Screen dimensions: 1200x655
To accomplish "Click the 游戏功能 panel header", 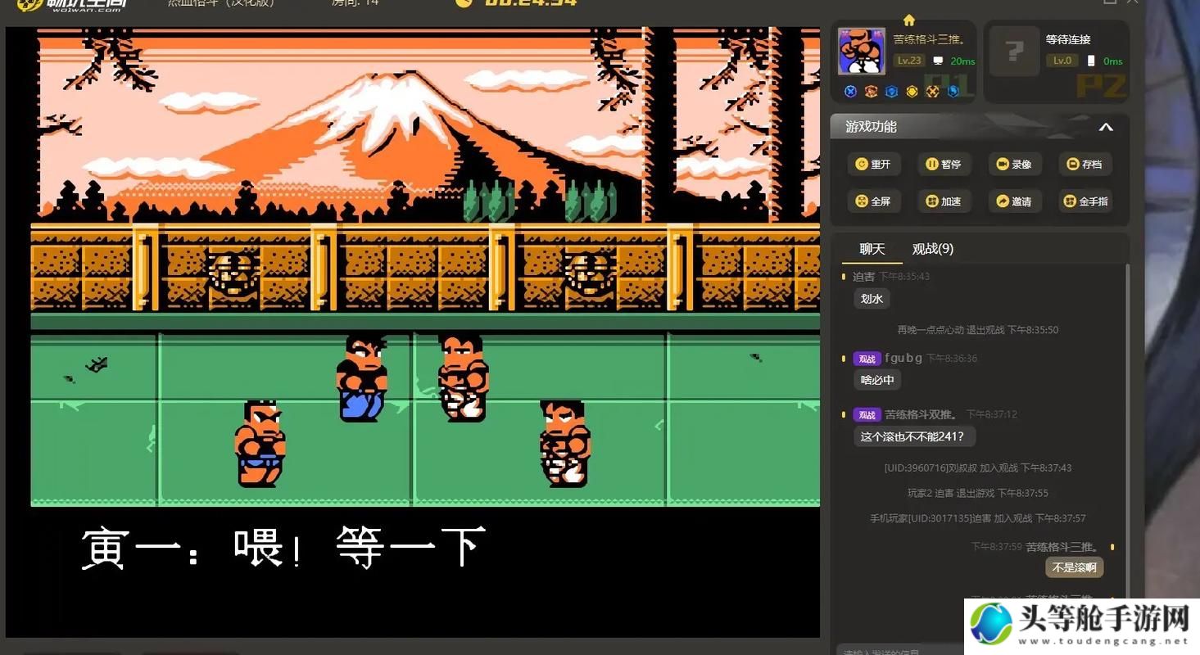I will click(980, 127).
